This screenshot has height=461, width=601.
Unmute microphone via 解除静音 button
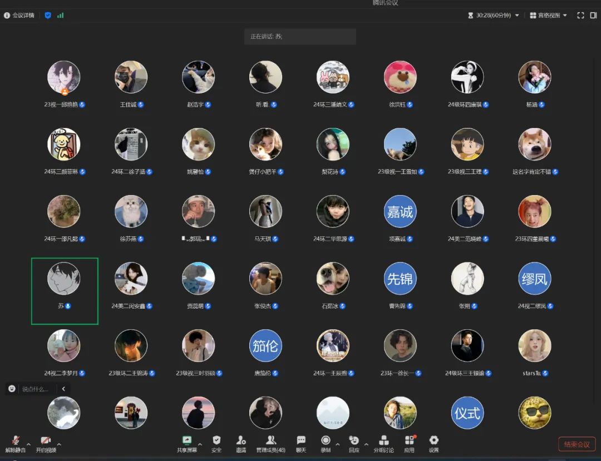tap(16, 443)
